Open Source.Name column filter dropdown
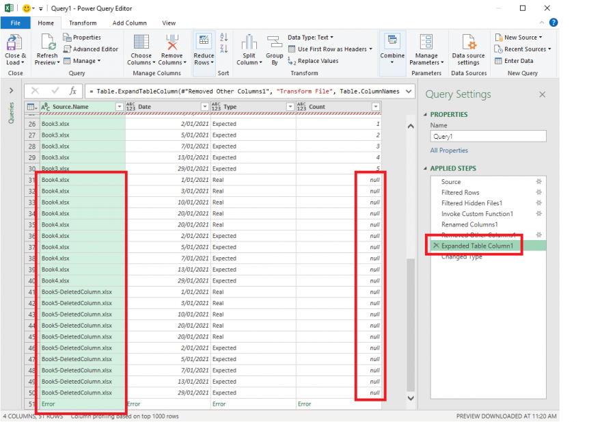Screen dimensions: 615x422 (x=119, y=107)
